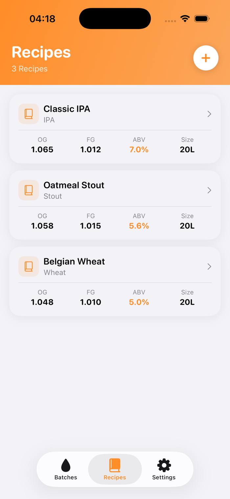This screenshot has width=230, height=499.
Task: Tap the Settings gear icon
Action: [x=164, y=465]
